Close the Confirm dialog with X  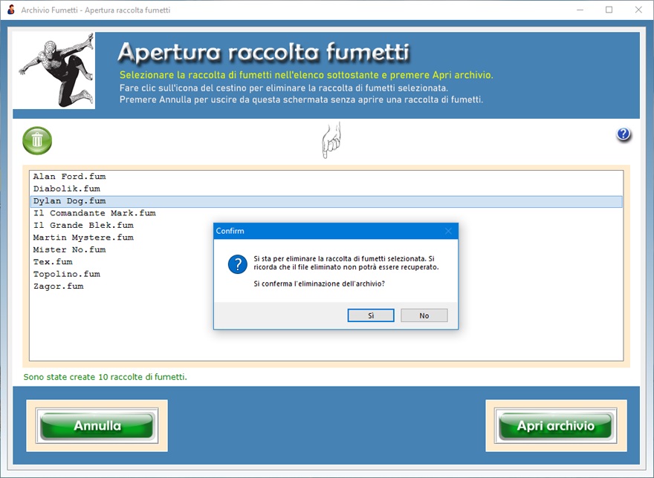[x=448, y=231]
